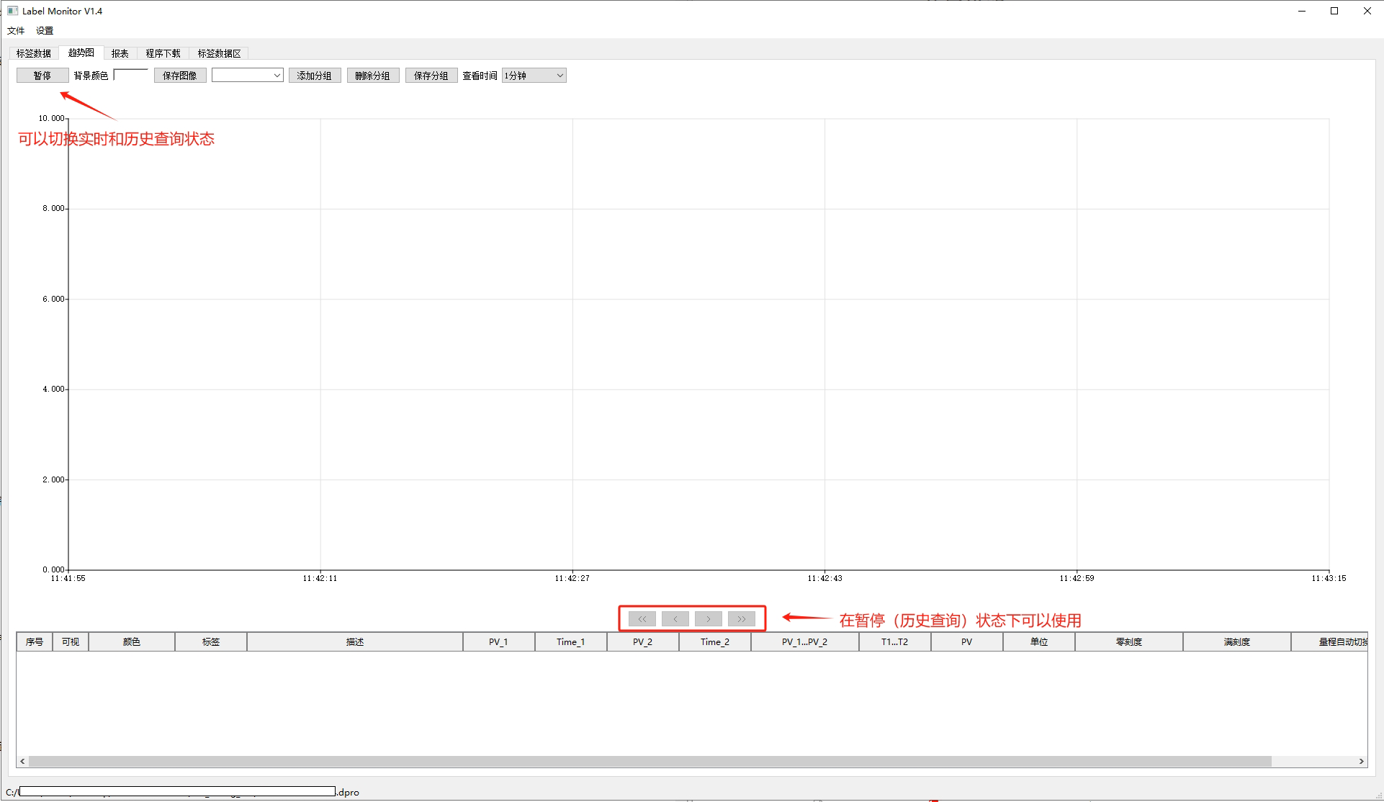This screenshot has height=802, width=1384.
Task: Expand the group selection combo box
Action: [247, 76]
